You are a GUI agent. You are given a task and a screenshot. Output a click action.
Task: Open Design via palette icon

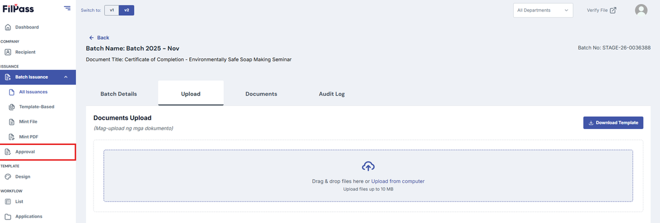tap(8, 177)
